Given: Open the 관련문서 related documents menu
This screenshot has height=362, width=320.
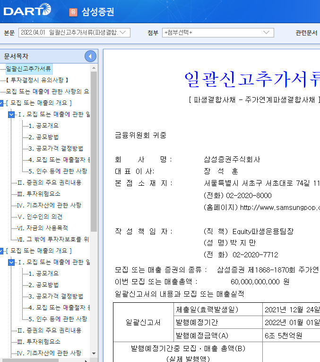Looking at the screenshot, I should (306, 33).
